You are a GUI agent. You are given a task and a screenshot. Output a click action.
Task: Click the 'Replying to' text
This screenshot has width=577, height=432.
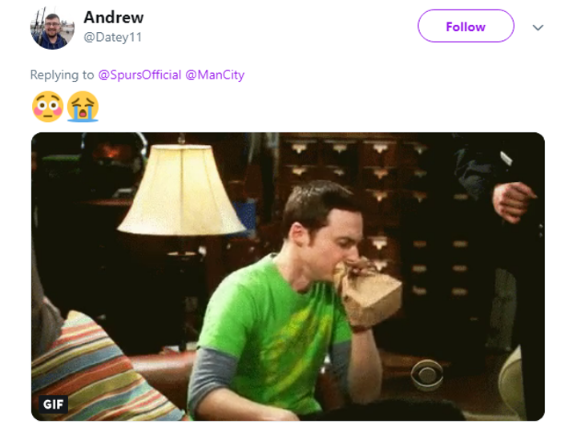pyautogui.click(x=62, y=75)
